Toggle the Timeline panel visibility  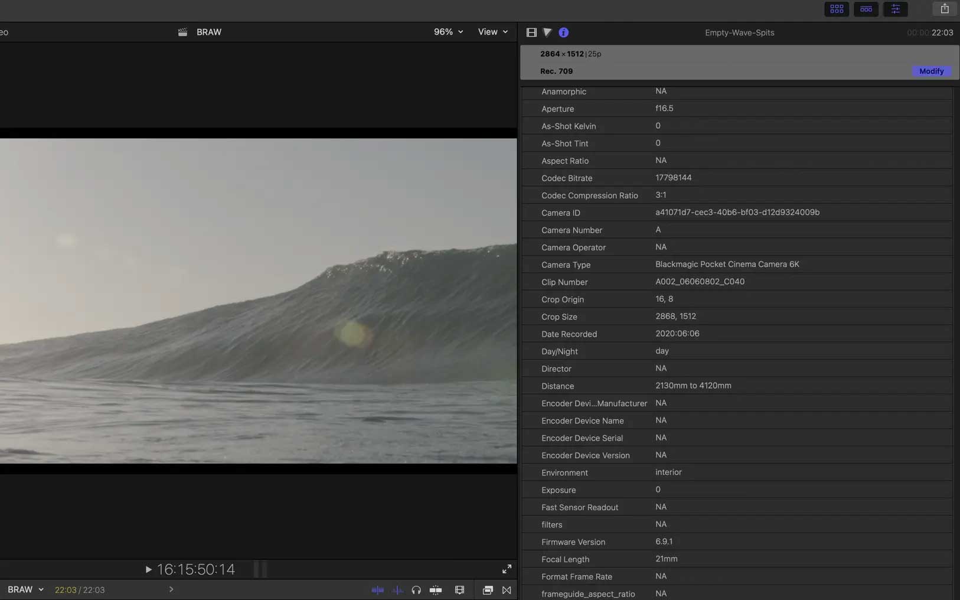coord(866,9)
